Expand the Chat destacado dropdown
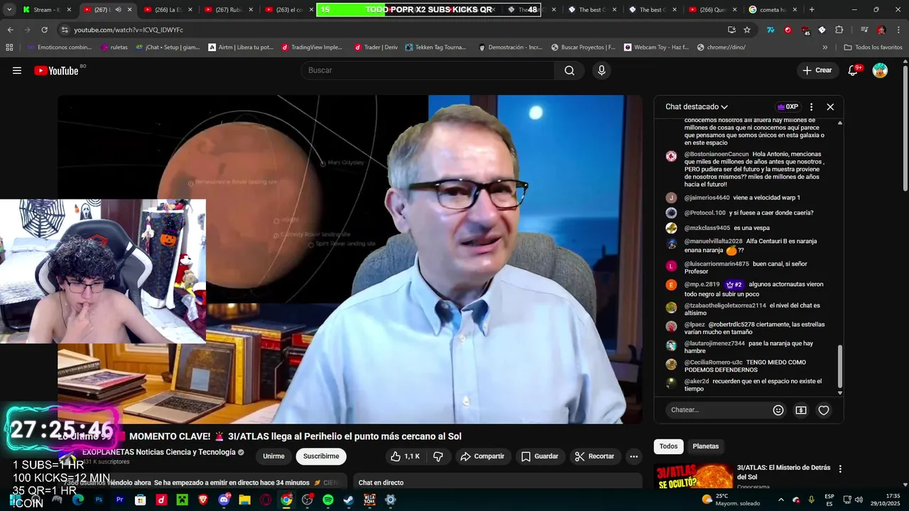The width and height of the screenshot is (909, 511). coord(696,106)
